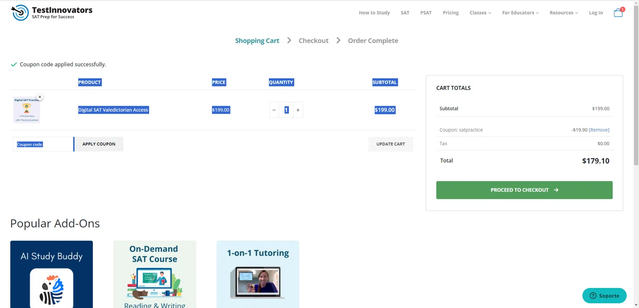
Task: Click the page vertical scrollbar
Action: [636, 85]
